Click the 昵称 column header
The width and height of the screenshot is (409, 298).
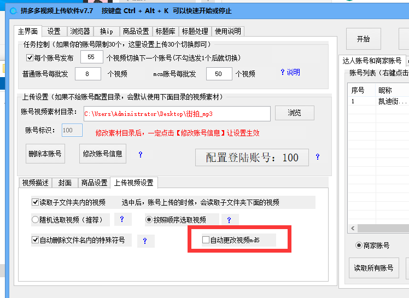click(x=392, y=90)
